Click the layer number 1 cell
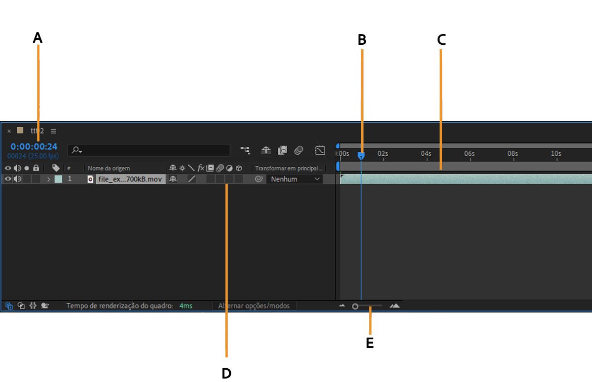 click(70, 179)
